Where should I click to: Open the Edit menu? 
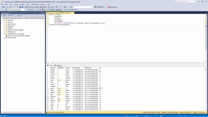6,4
